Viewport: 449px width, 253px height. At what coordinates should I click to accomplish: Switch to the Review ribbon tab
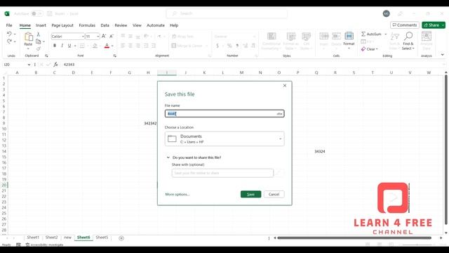(x=121, y=25)
